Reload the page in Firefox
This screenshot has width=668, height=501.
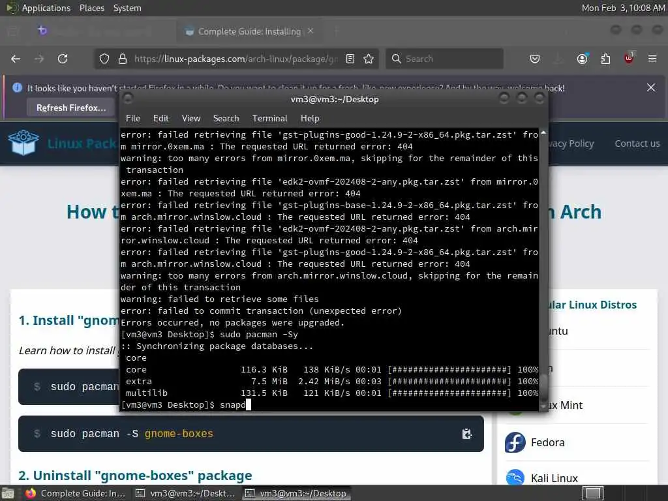click(63, 59)
